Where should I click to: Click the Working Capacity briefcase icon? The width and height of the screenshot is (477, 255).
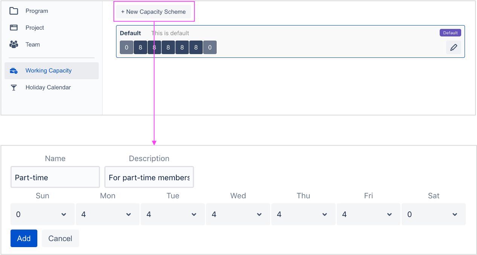click(14, 71)
